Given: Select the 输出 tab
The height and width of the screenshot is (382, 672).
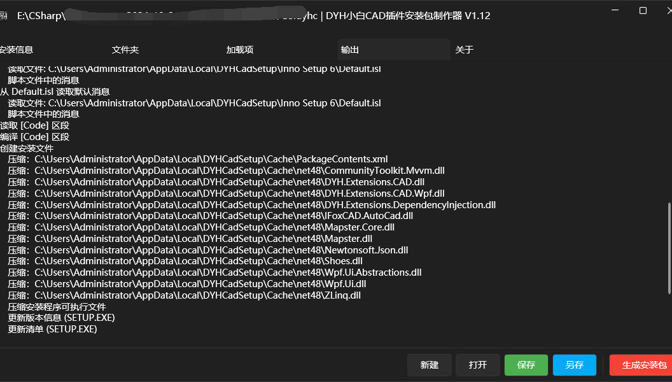Looking at the screenshot, I should 350,50.
